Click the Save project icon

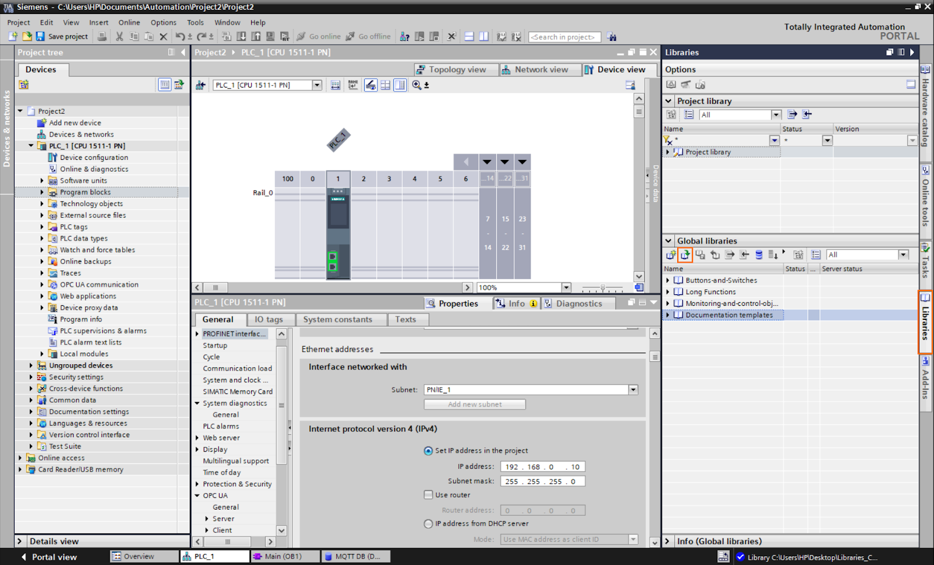pos(40,36)
